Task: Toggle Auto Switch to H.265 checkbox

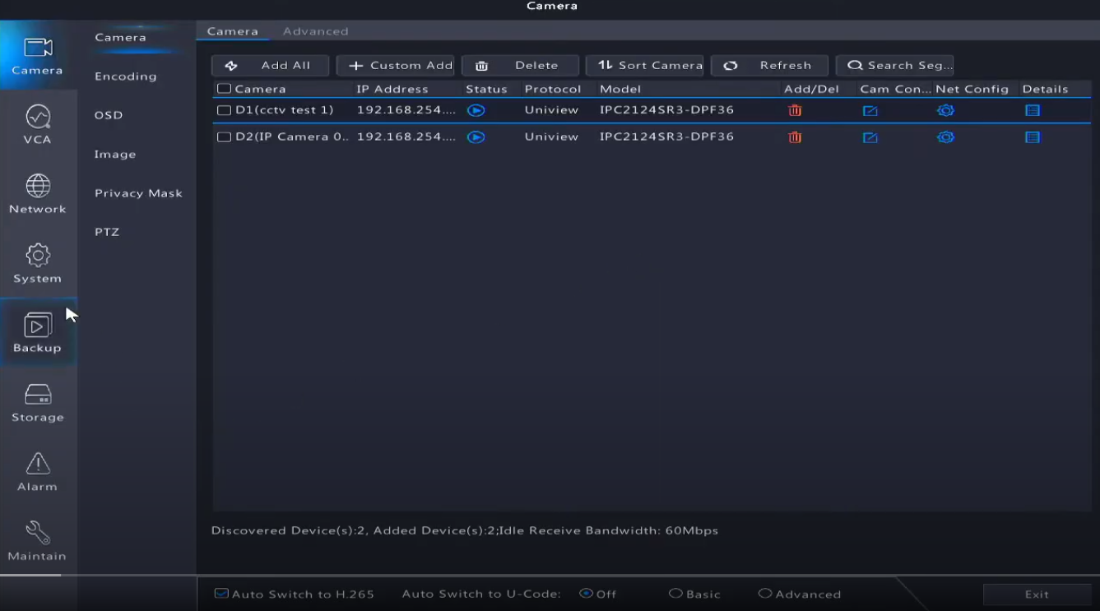Action: tap(221, 594)
